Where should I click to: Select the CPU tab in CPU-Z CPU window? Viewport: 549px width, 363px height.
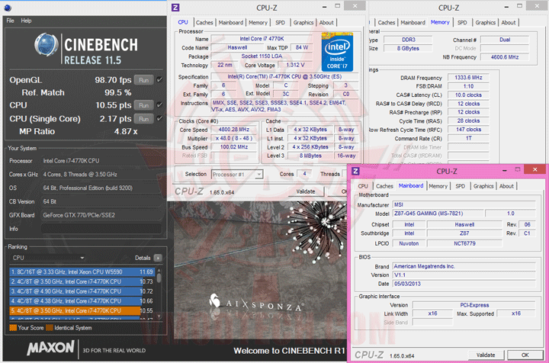183,22
